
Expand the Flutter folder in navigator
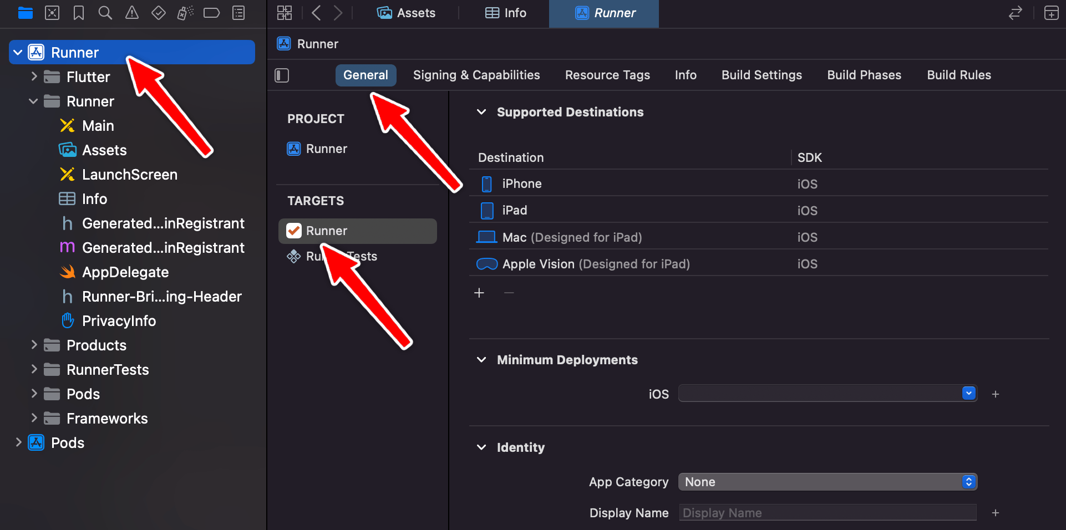[x=34, y=77]
